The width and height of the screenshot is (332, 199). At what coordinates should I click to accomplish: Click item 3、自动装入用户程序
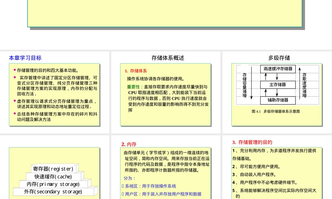coord(254,174)
